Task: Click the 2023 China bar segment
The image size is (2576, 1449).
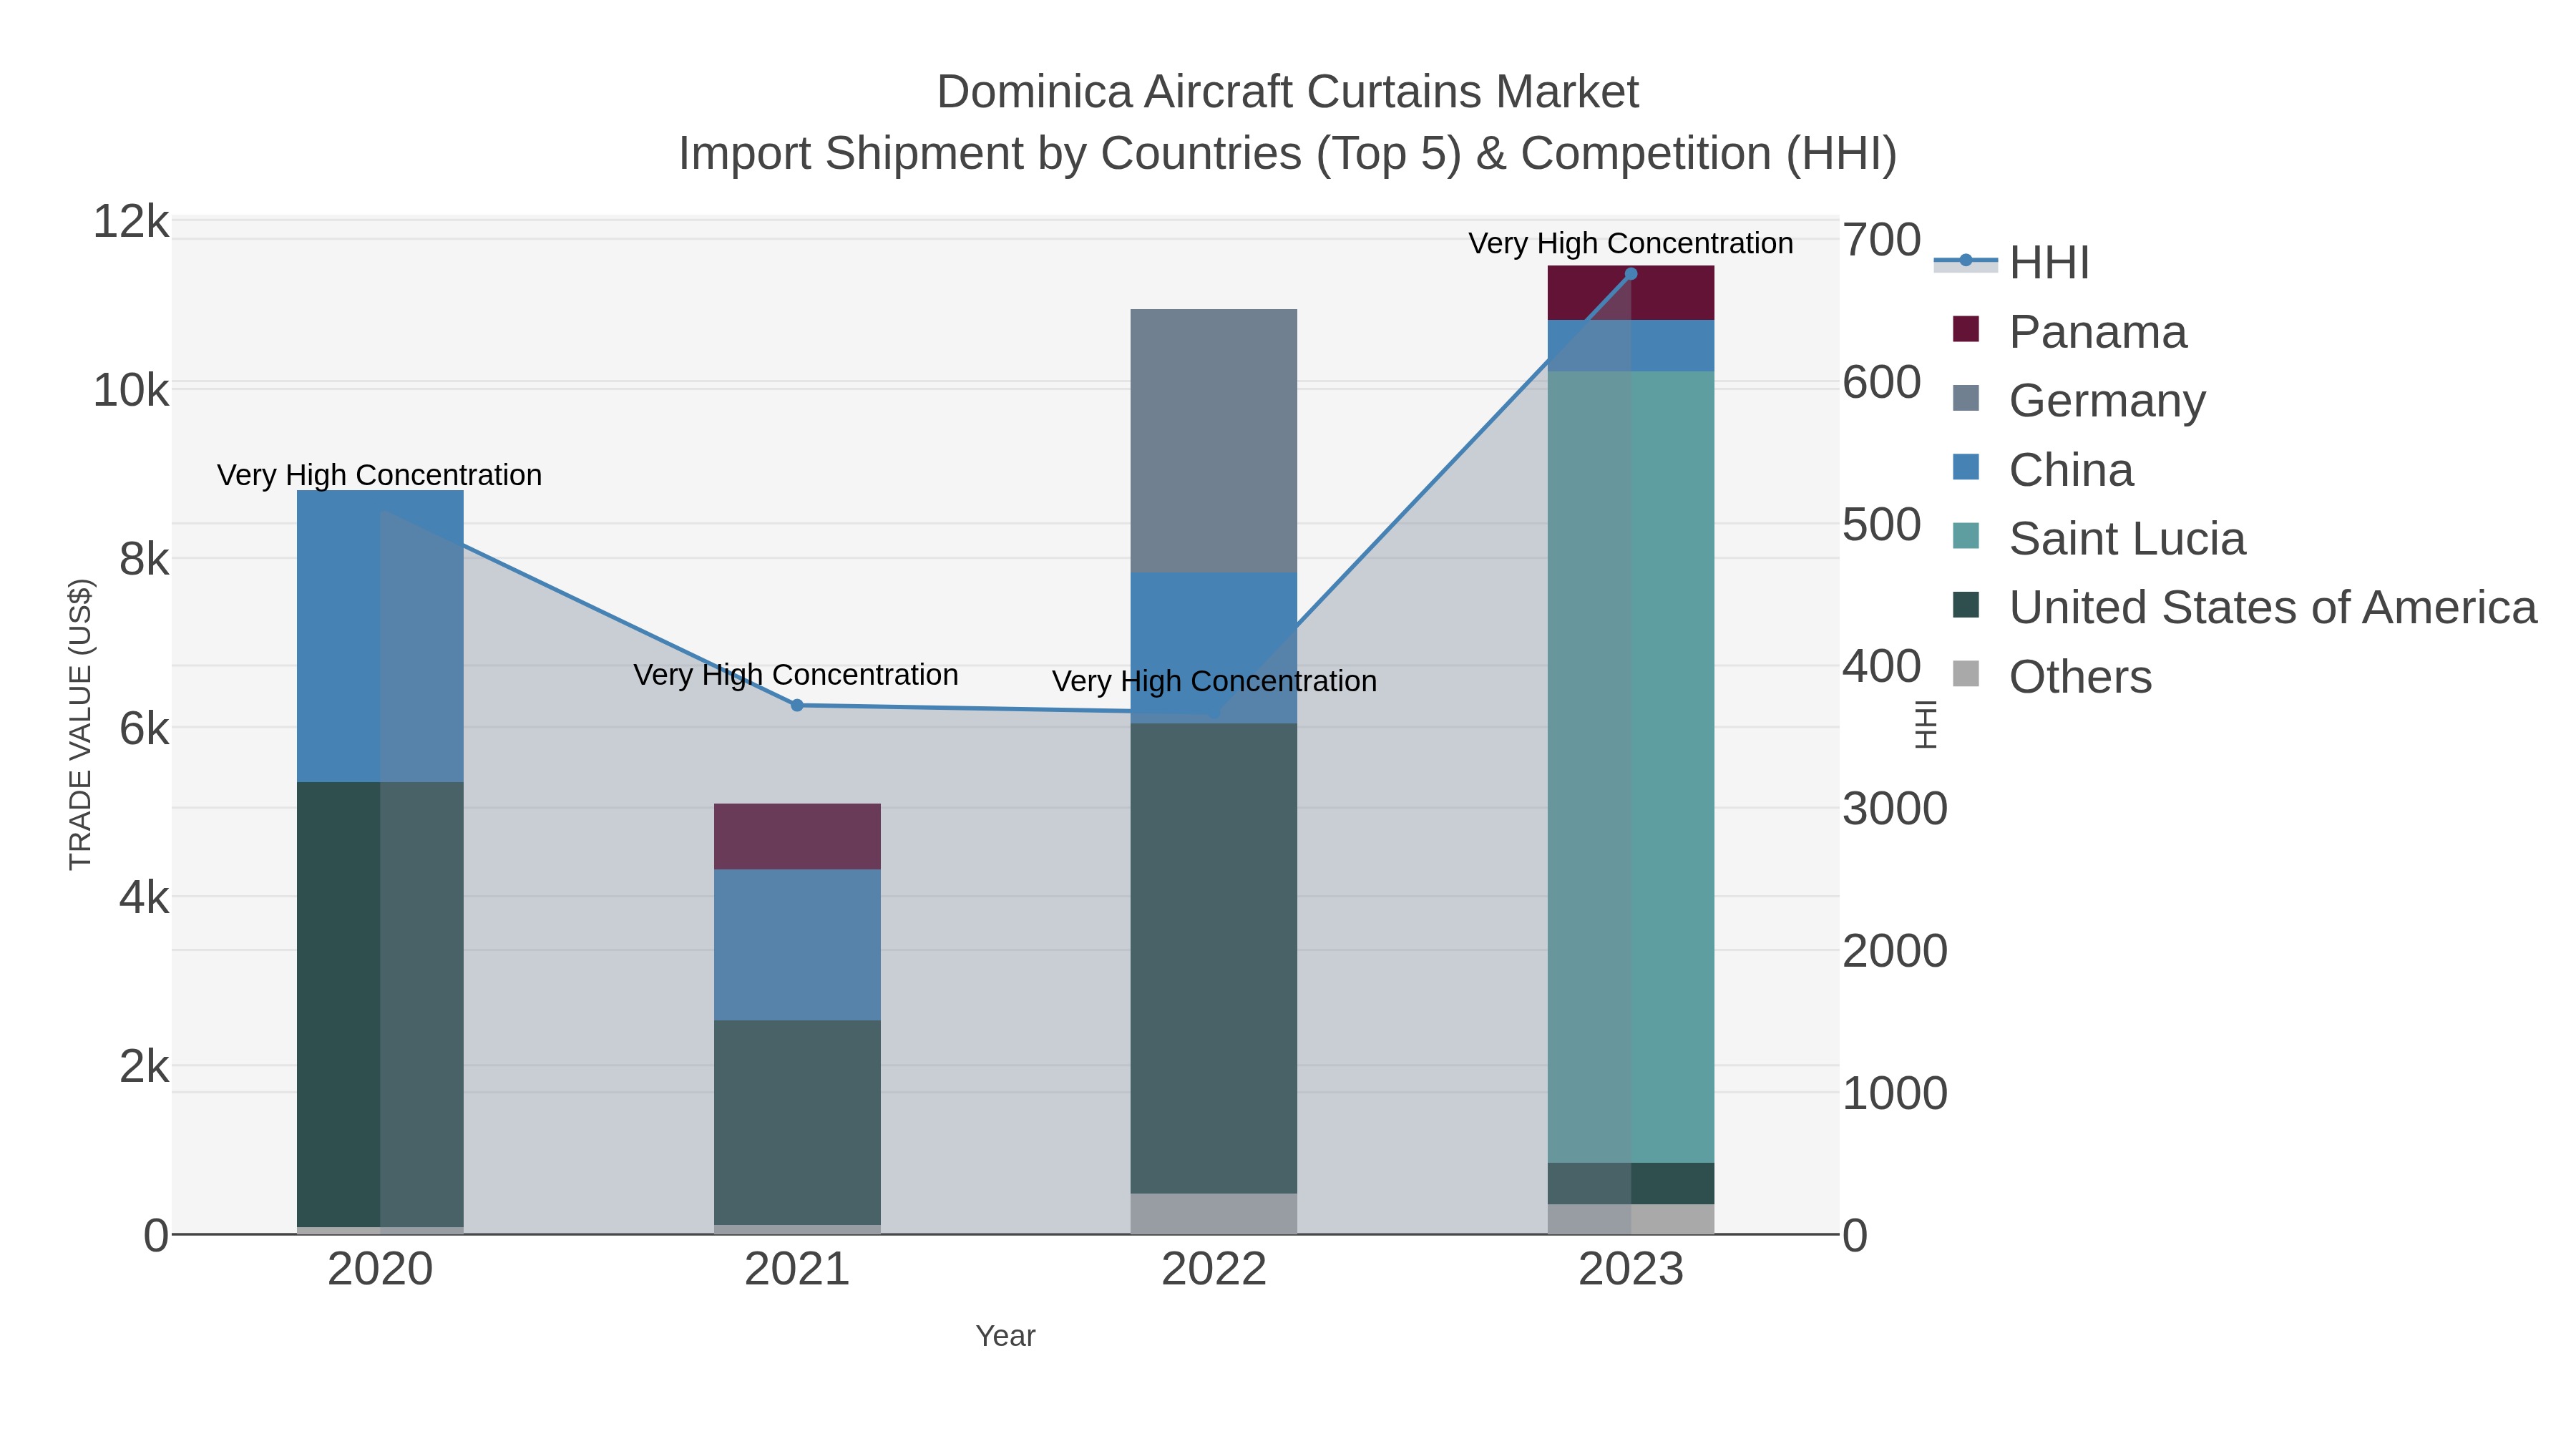Action: tap(1631, 346)
